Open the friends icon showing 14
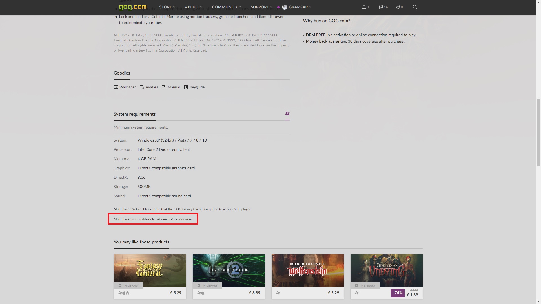The width and height of the screenshot is (541, 304). 381,7
